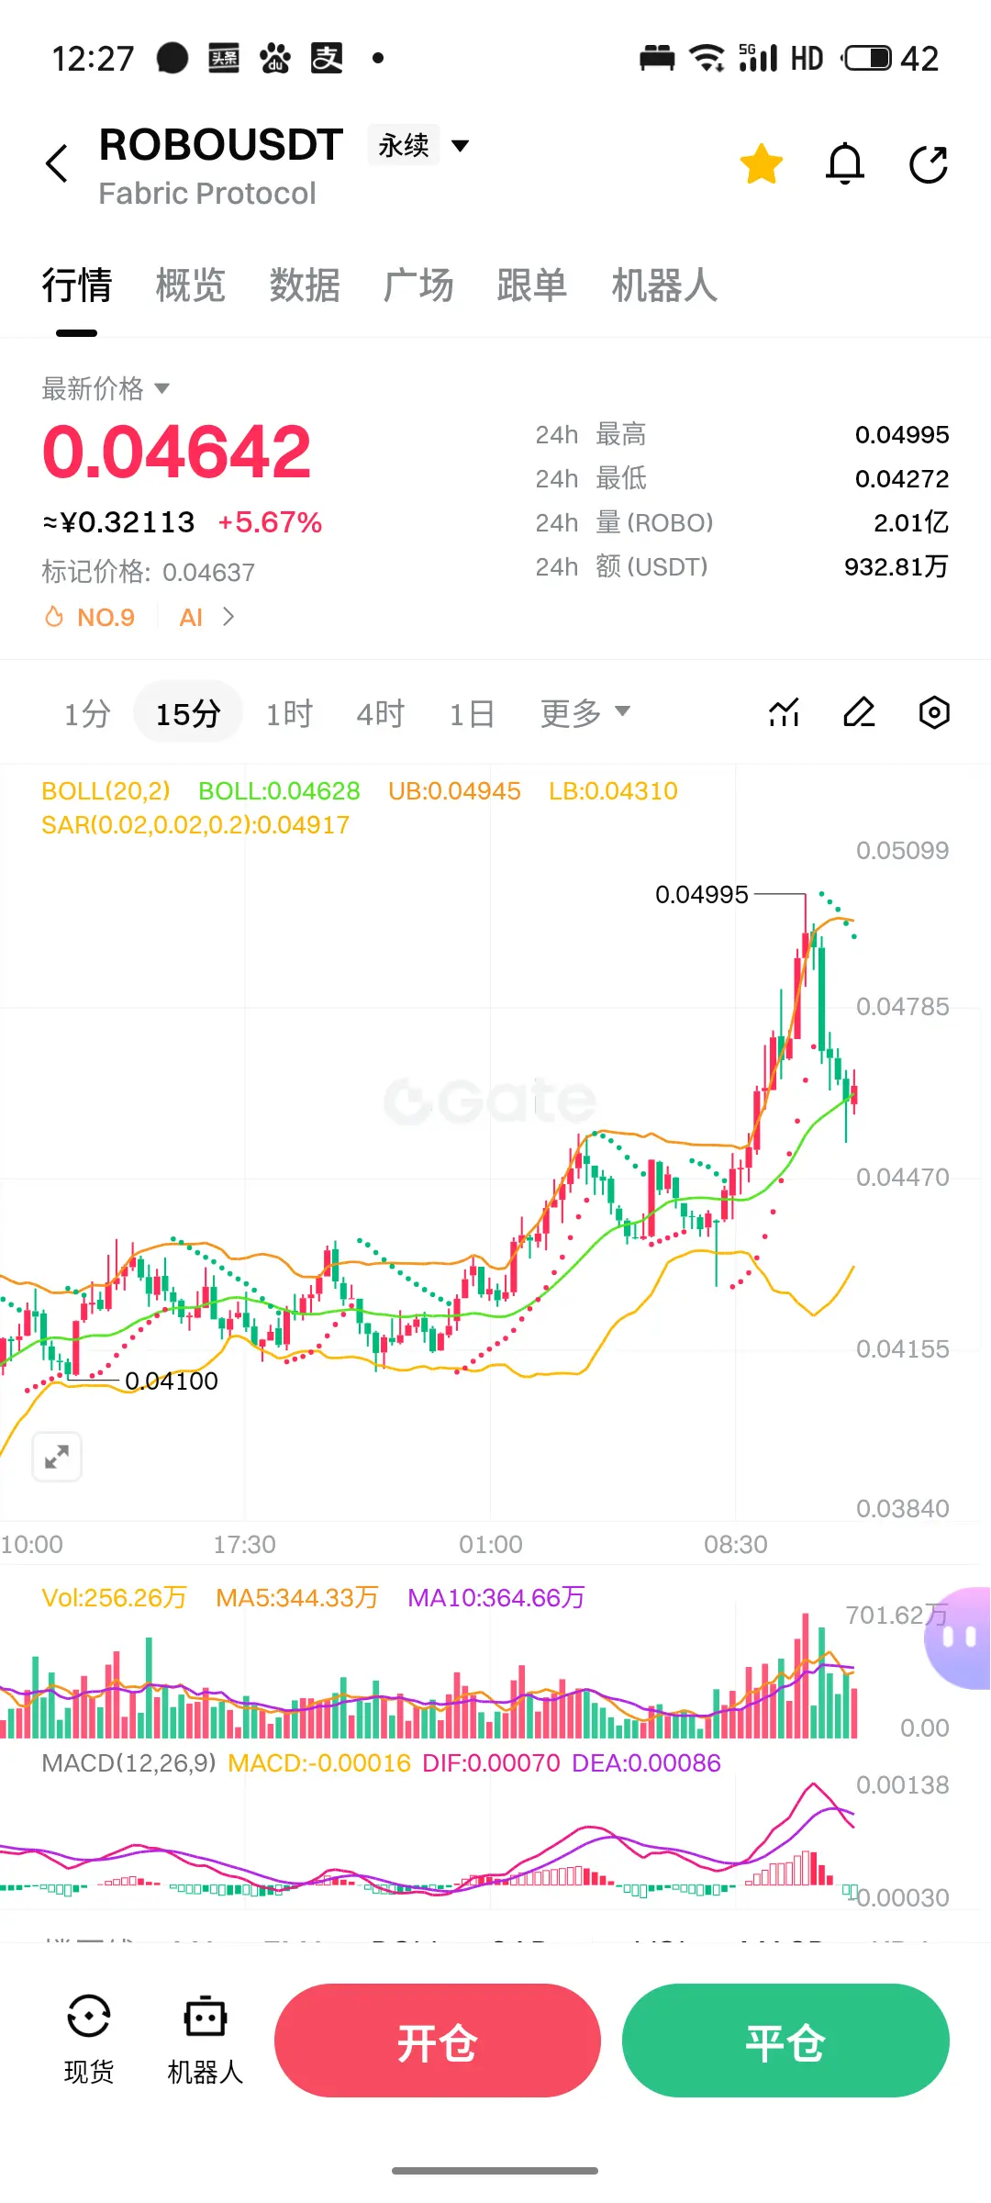
Task: Expand the 最新价格 price type dropdown
Action: [x=106, y=388]
